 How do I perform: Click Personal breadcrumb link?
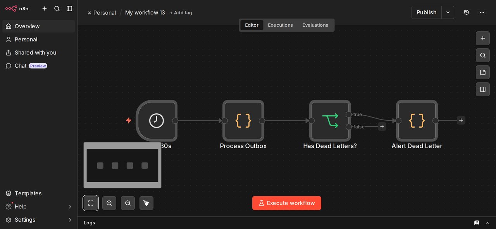(102, 13)
